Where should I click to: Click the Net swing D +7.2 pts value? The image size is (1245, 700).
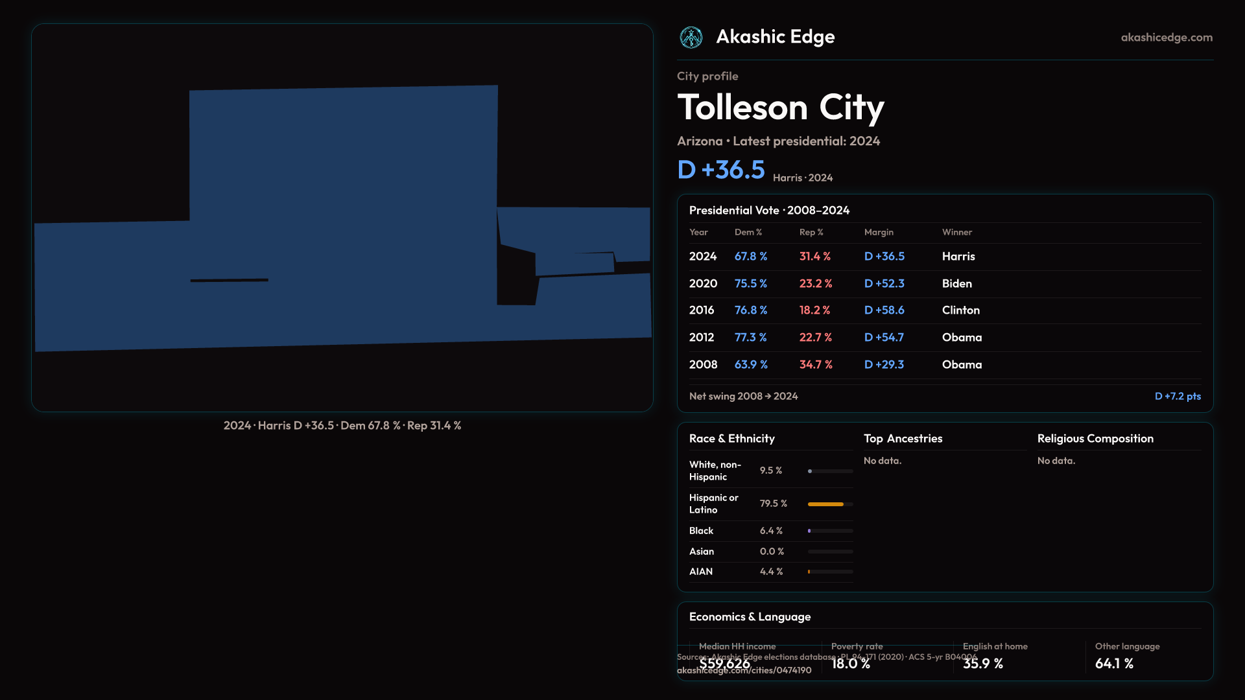1177,396
